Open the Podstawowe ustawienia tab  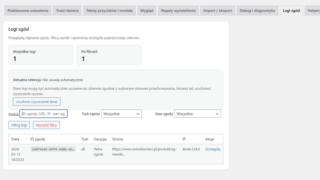(28, 10)
